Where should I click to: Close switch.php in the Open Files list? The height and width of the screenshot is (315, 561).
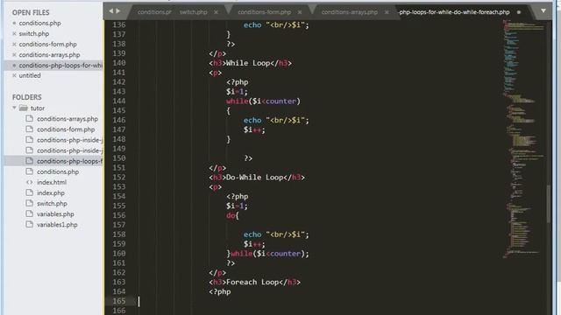point(14,33)
